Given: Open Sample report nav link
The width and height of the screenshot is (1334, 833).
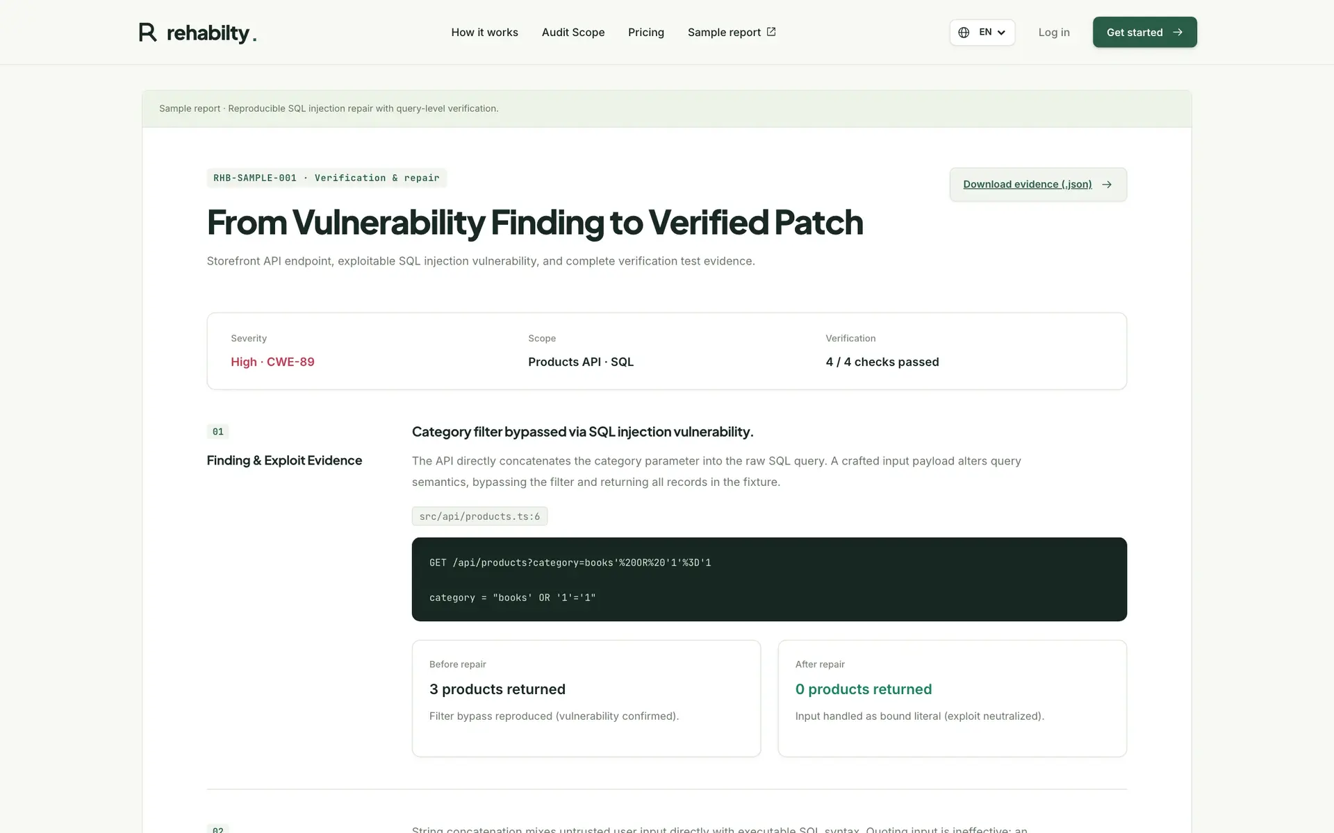Looking at the screenshot, I should coord(732,32).
